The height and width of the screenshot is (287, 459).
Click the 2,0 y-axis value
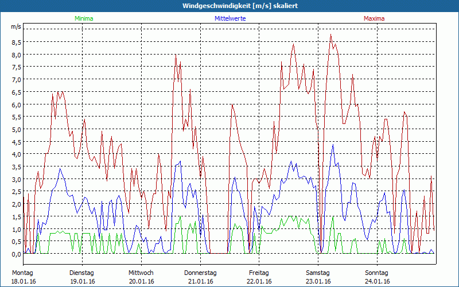click(x=17, y=204)
